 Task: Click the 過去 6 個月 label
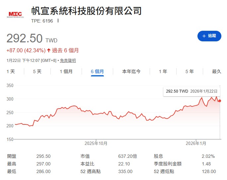tap(65, 50)
